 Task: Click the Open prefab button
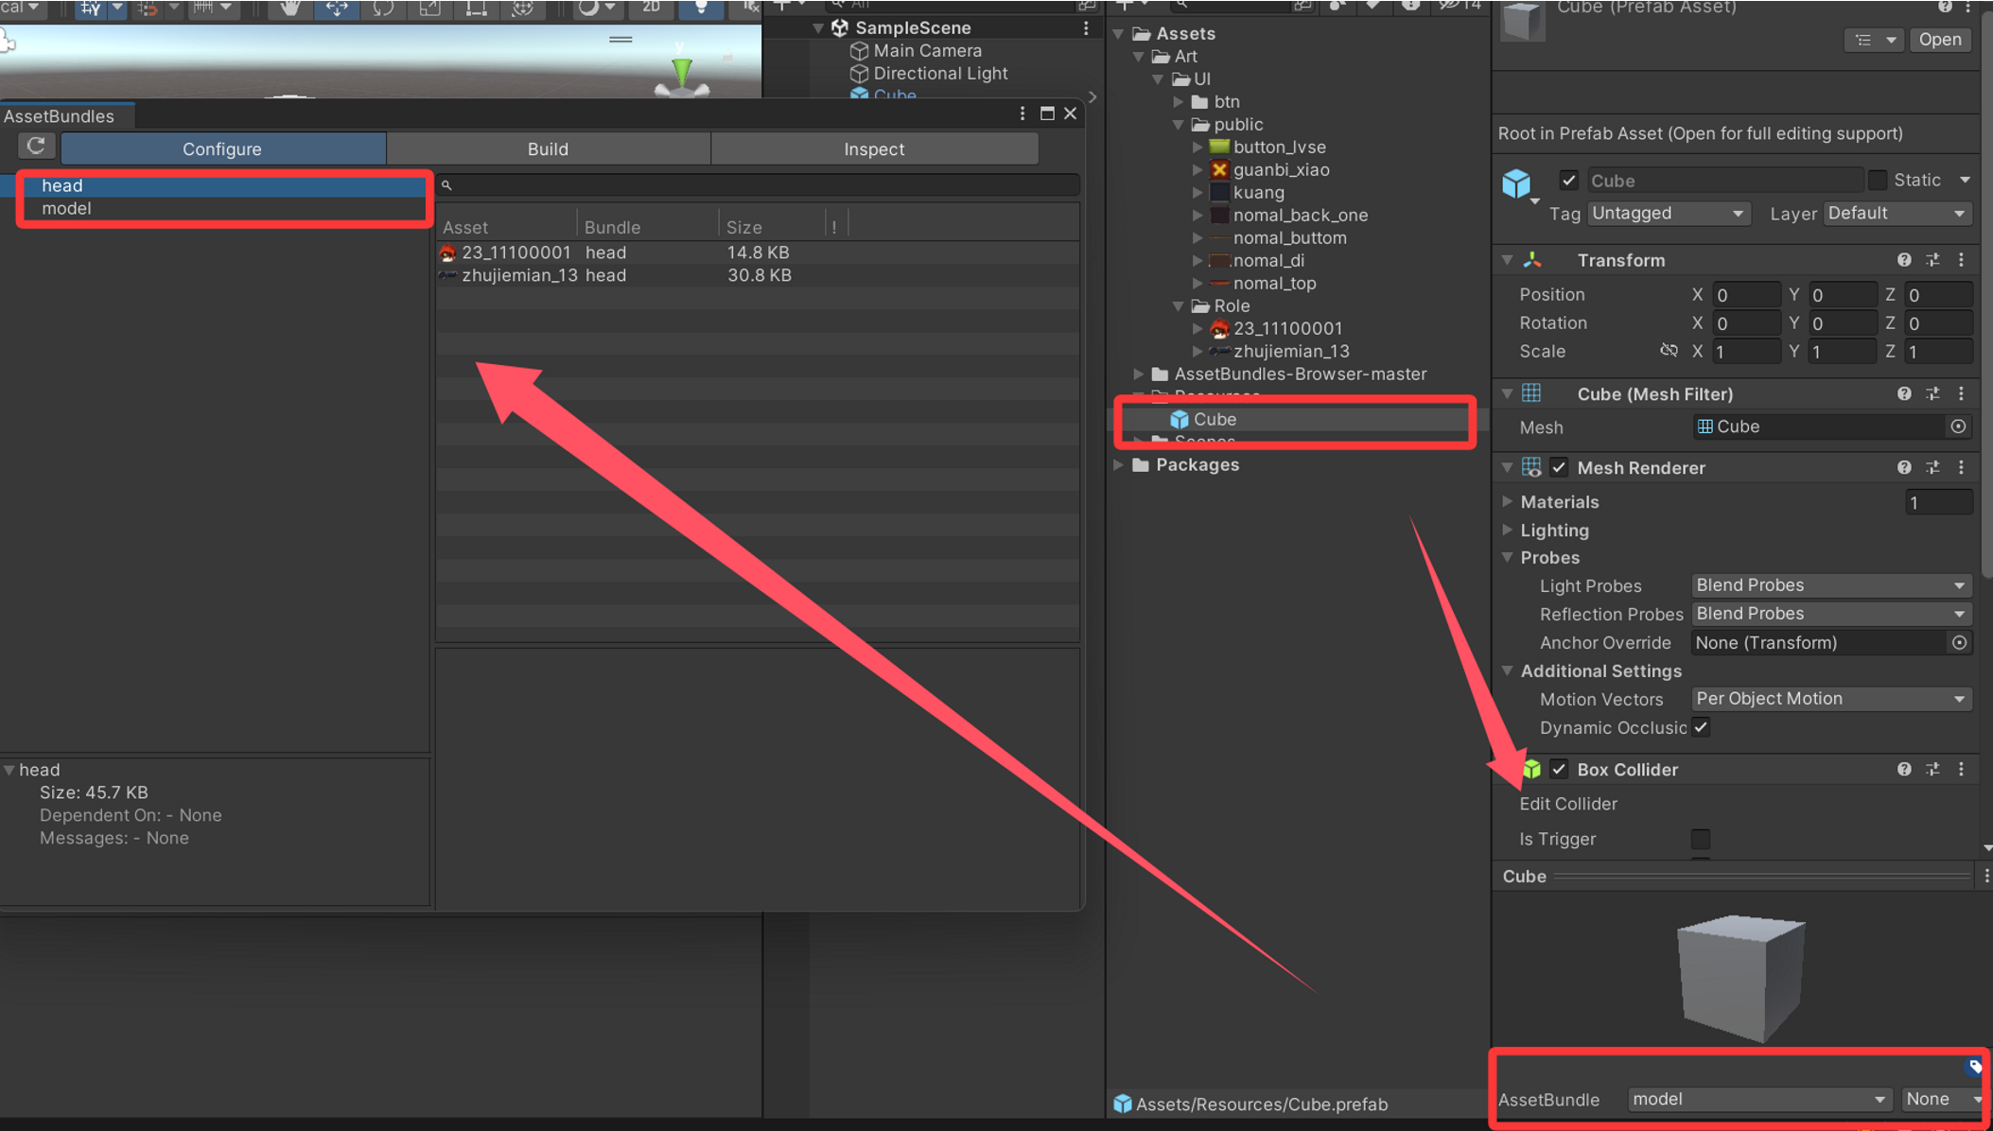pyautogui.click(x=1939, y=40)
